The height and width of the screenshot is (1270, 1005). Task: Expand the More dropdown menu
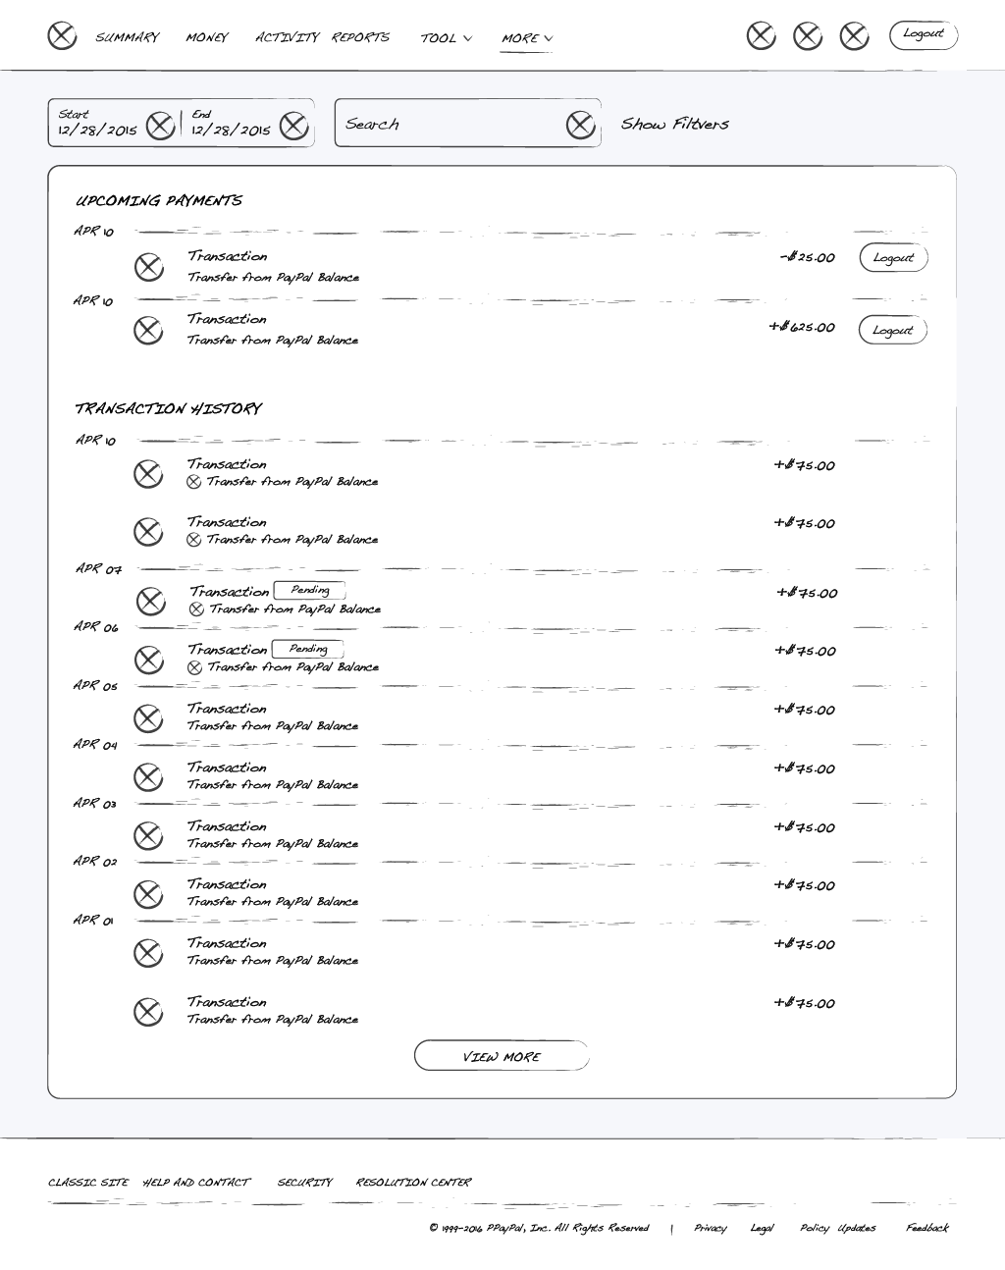click(x=527, y=38)
